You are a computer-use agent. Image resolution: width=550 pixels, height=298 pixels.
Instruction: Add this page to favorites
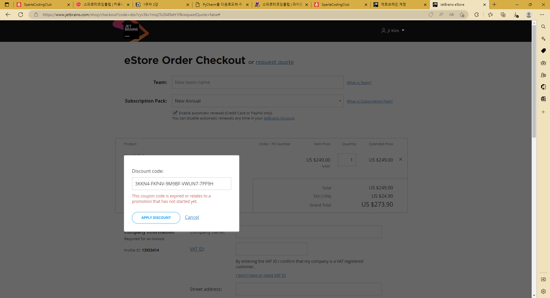click(x=462, y=15)
